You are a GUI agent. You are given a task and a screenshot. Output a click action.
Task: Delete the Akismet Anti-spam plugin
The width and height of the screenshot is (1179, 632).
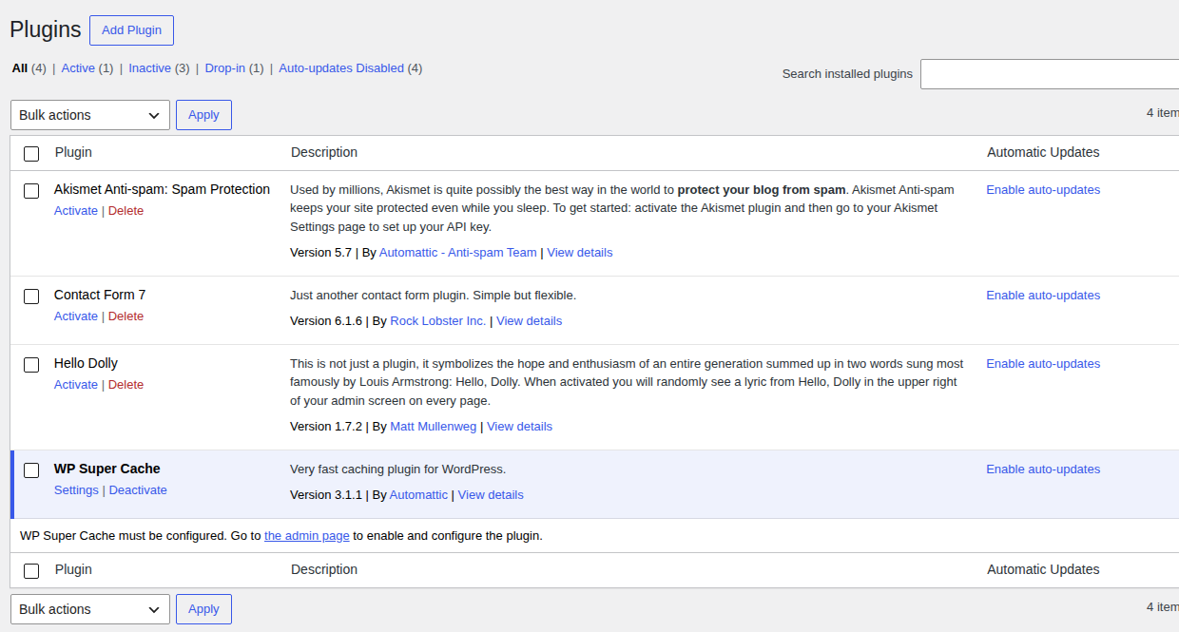point(126,211)
